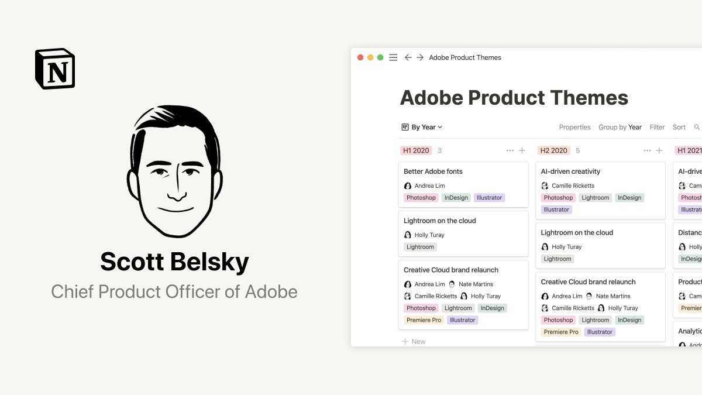Viewport: 702px width, 395px height.
Task: Click the Sort option
Action: pyautogui.click(x=679, y=127)
